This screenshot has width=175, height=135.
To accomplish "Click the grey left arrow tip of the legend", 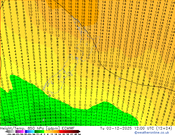I will pyautogui.click(x=6, y=131).
